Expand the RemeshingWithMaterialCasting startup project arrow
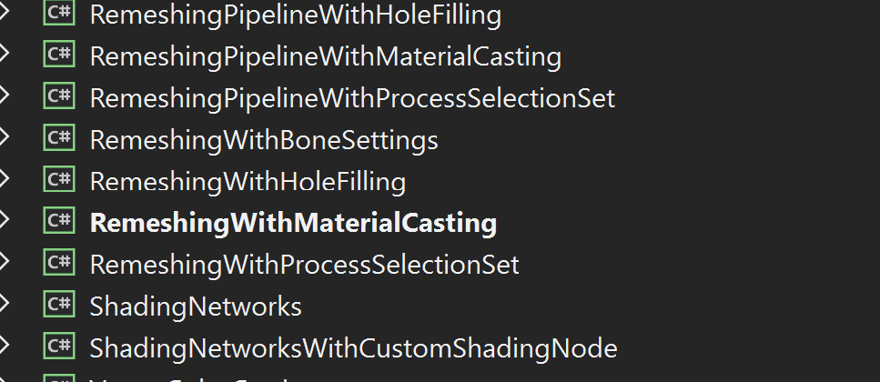 5,220
